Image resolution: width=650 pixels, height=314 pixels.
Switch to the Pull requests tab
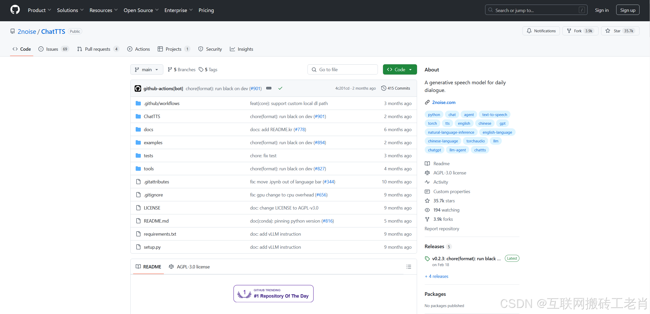click(x=98, y=49)
